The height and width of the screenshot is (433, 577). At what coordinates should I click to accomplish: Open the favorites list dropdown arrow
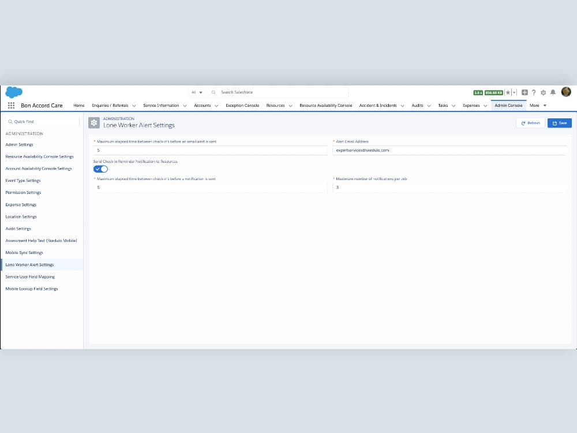click(515, 92)
